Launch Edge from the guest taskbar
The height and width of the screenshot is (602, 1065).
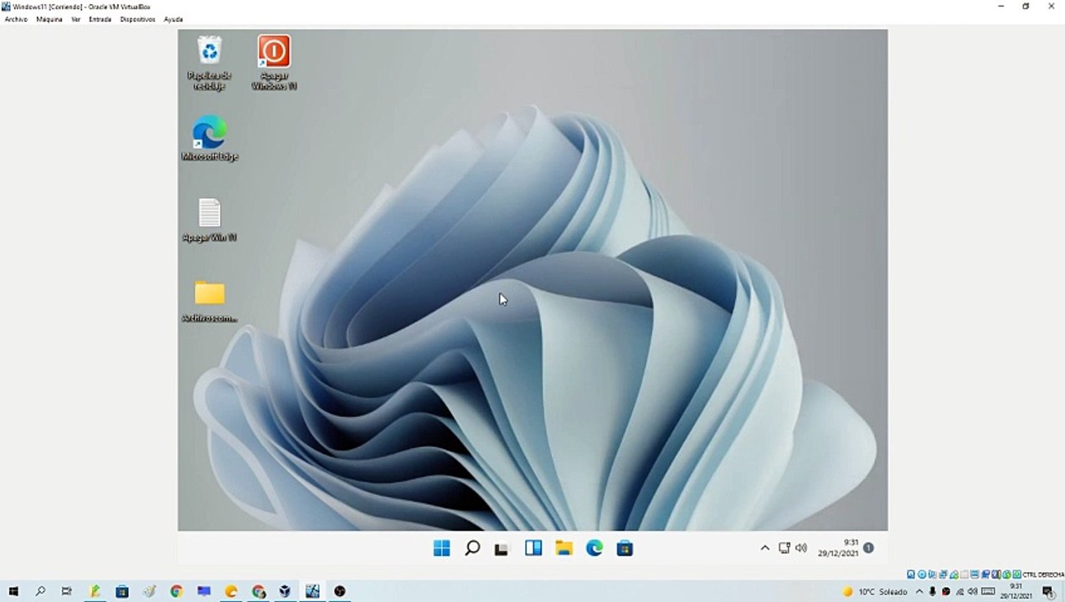point(594,548)
